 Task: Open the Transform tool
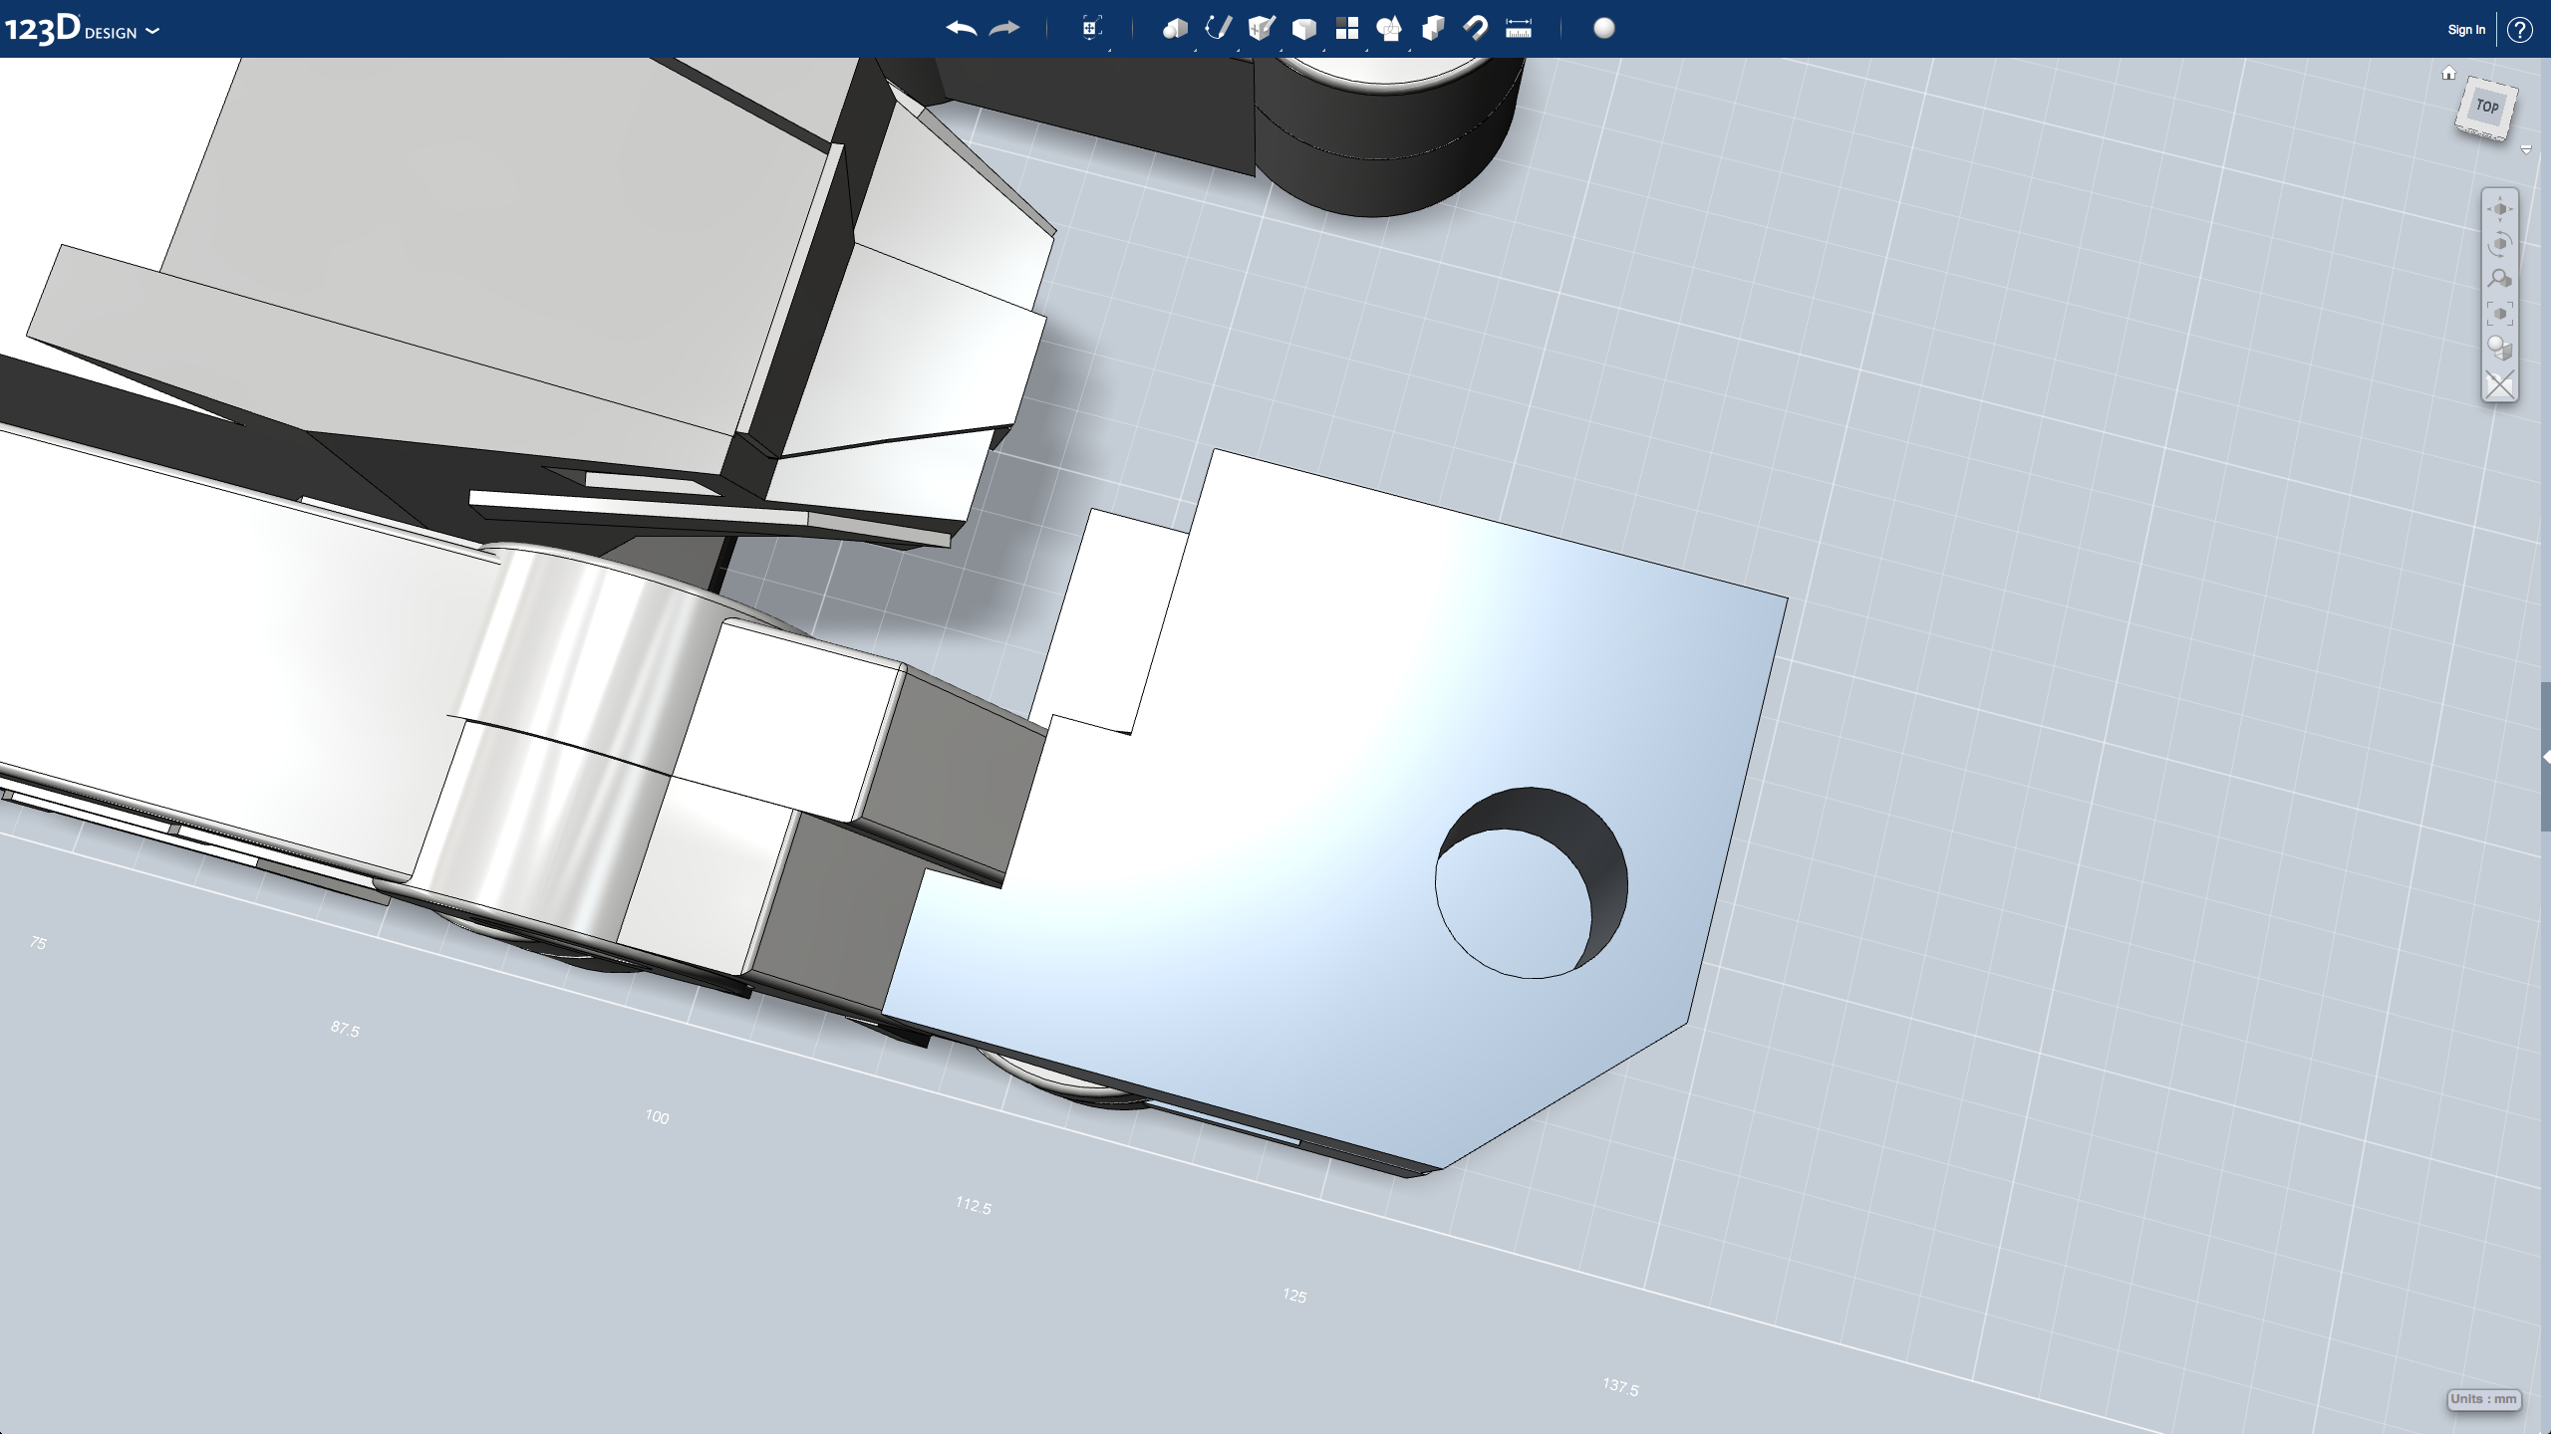pos(1091,29)
